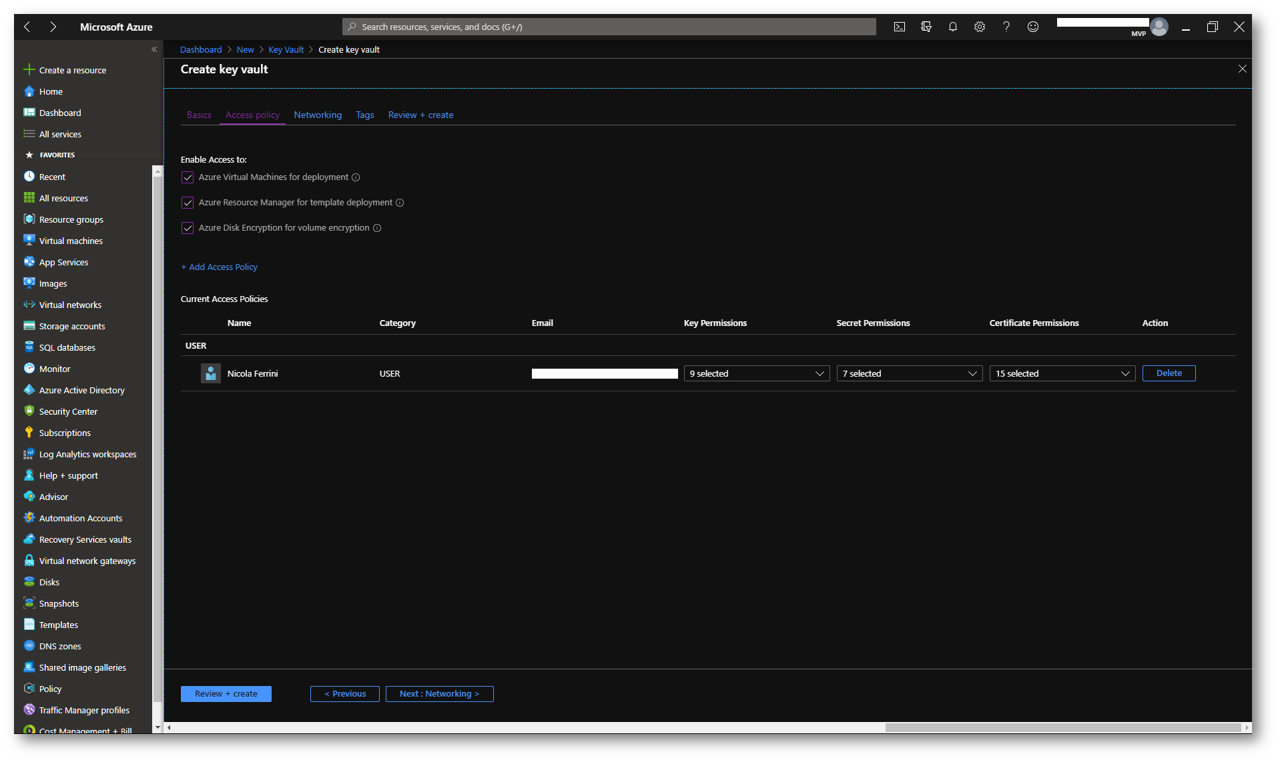Click the Key Vault breadcrumb link
The height and width of the screenshot is (762, 1280).
pos(286,49)
